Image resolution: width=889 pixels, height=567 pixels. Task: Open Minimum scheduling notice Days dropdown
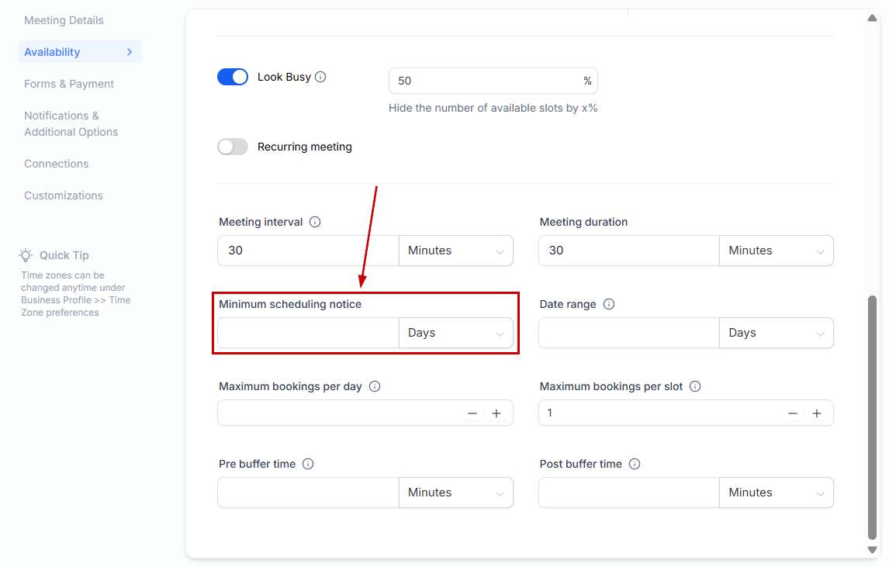(455, 333)
